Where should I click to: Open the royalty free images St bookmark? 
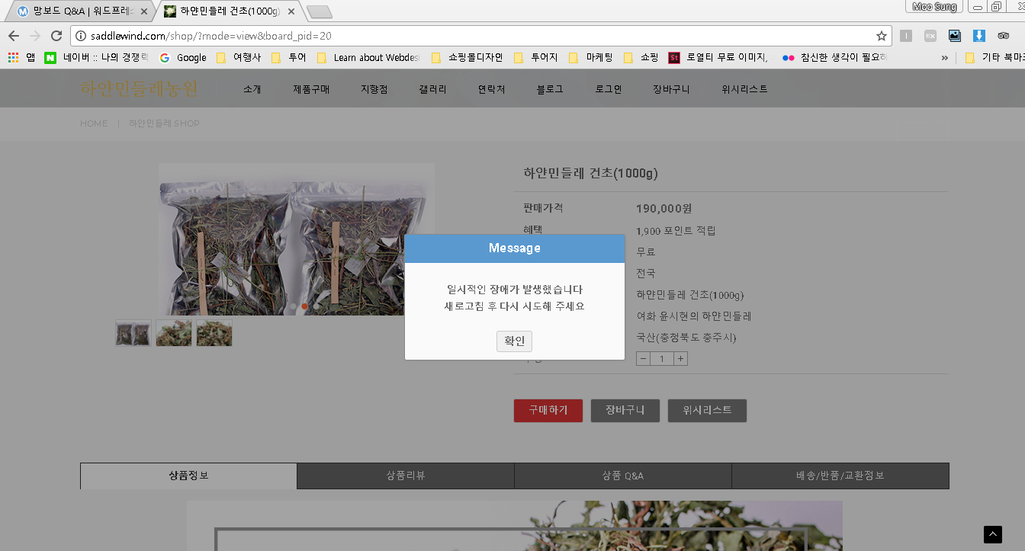720,57
